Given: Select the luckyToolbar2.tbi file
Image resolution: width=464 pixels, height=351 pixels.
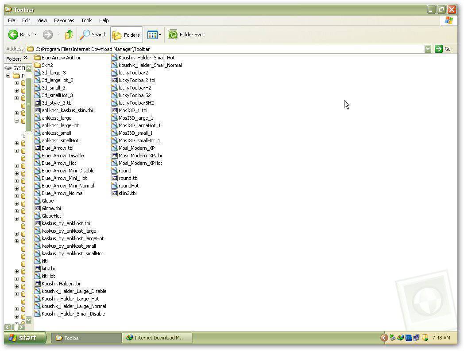Looking at the screenshot, I should point(133,80).
